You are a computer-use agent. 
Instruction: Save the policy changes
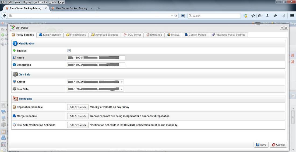pos(261,145)
